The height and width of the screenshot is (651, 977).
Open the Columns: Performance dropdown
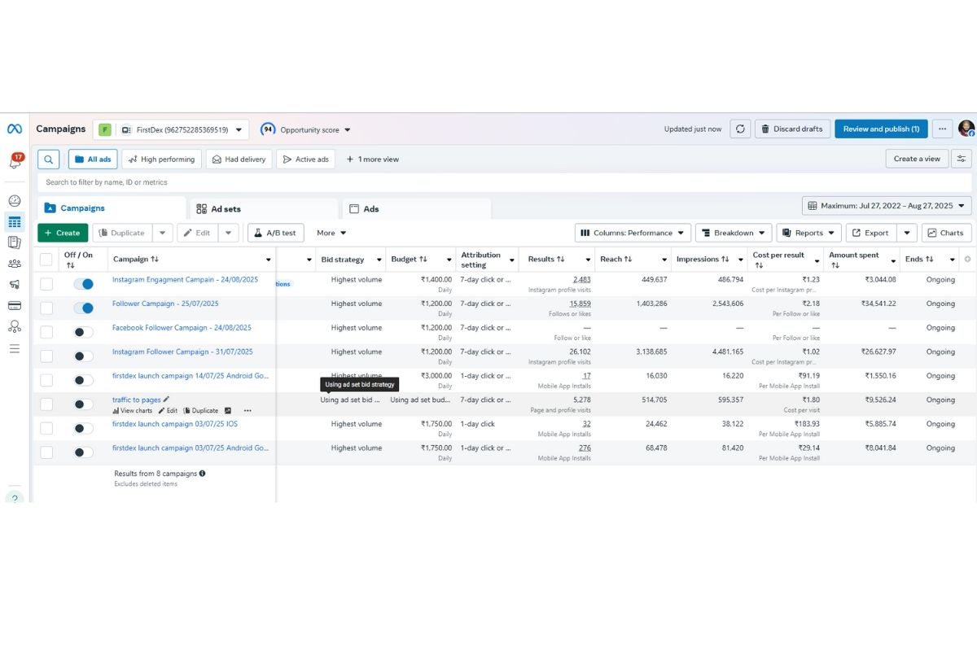pos(633,233)
